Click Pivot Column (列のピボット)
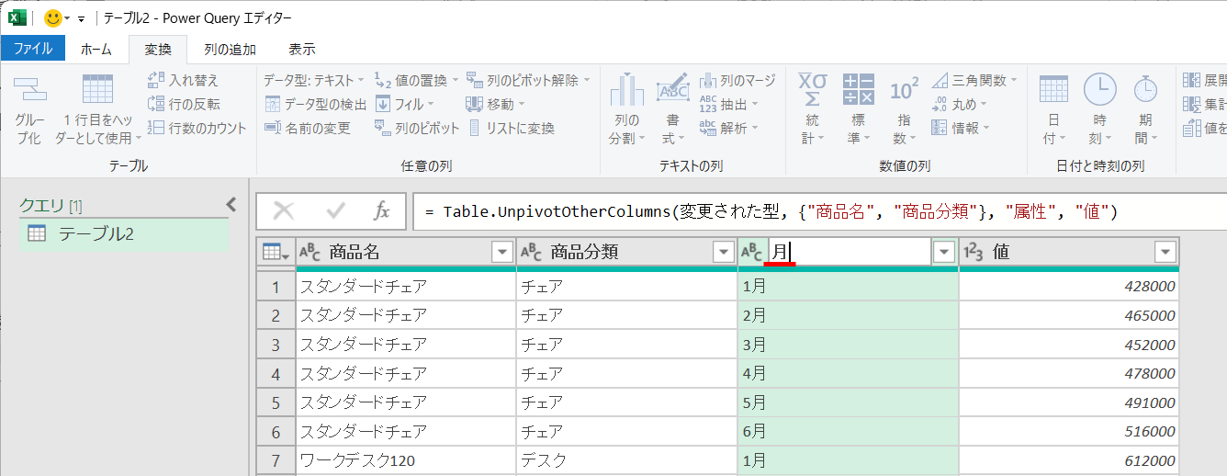Viewport: 1227px width, 476px height. point(416,128)
